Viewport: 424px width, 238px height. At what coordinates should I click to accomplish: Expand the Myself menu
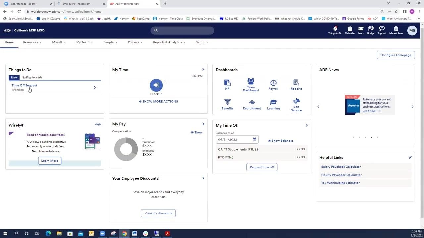coord(59,42)
